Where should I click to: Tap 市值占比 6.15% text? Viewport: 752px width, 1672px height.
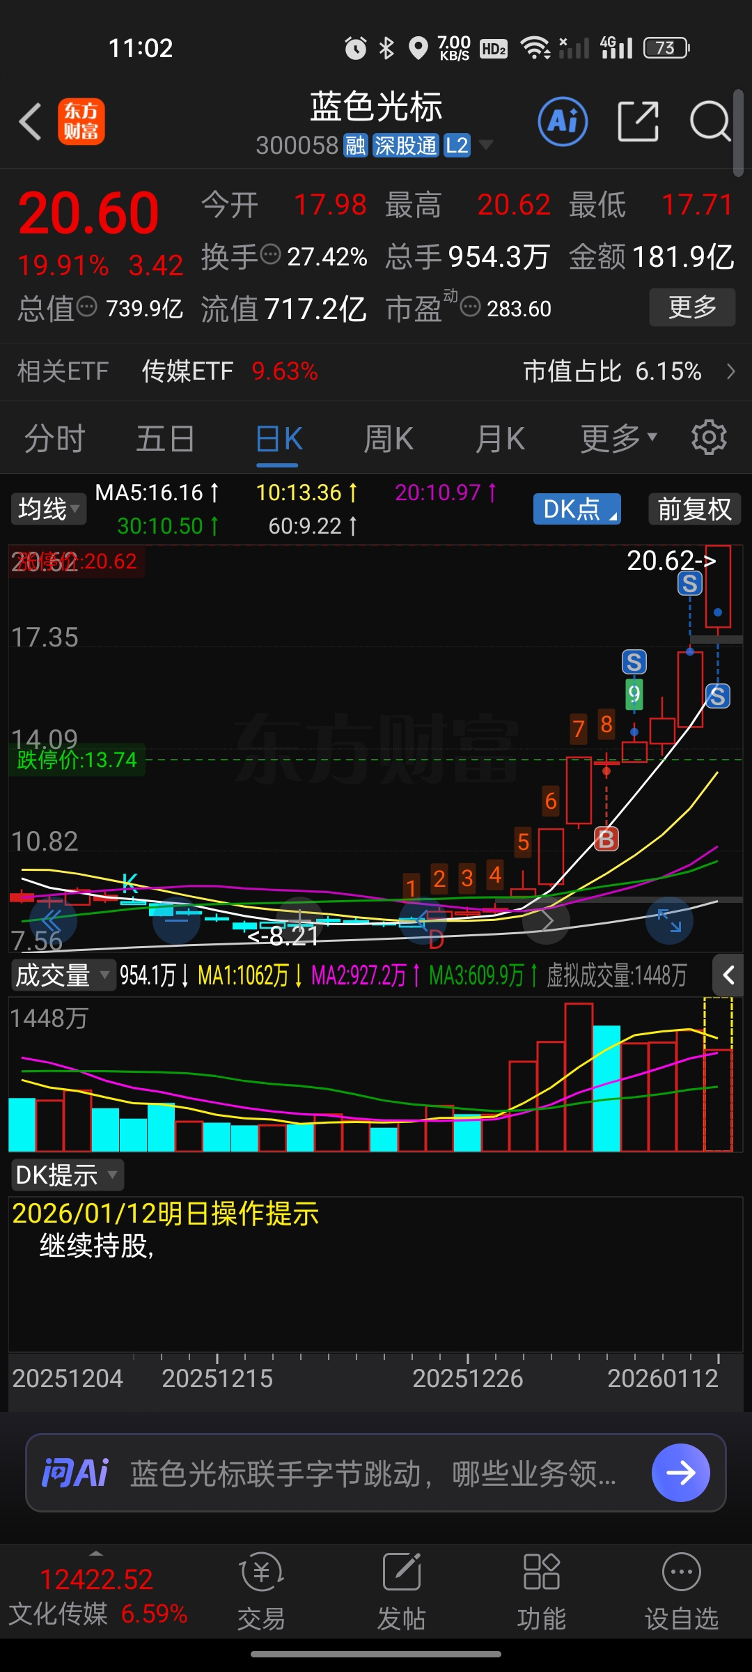tap(612, 371)
